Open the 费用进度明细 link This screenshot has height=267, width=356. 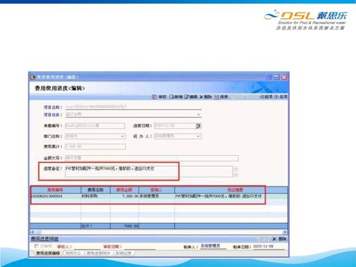point(44,239)
